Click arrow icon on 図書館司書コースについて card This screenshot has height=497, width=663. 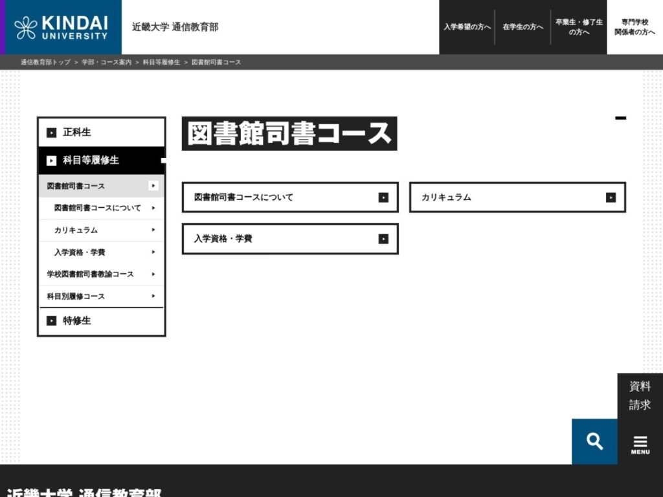click(x=383, y=197)
